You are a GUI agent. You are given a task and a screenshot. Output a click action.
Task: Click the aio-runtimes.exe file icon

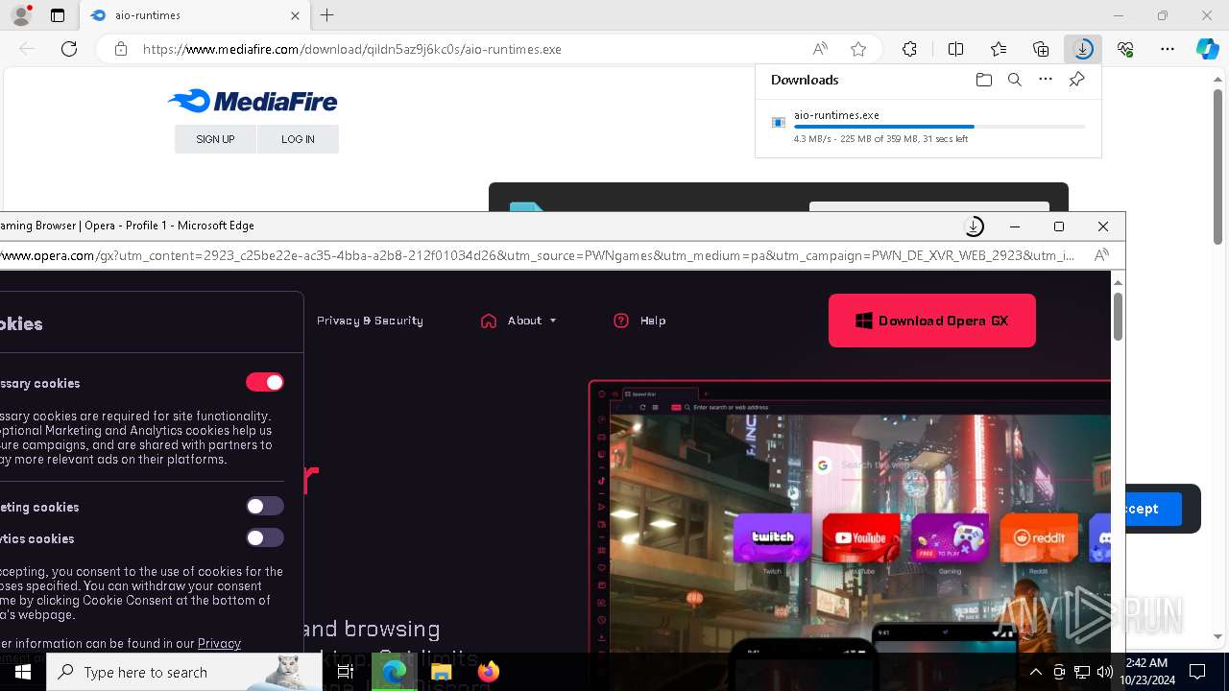779,123
